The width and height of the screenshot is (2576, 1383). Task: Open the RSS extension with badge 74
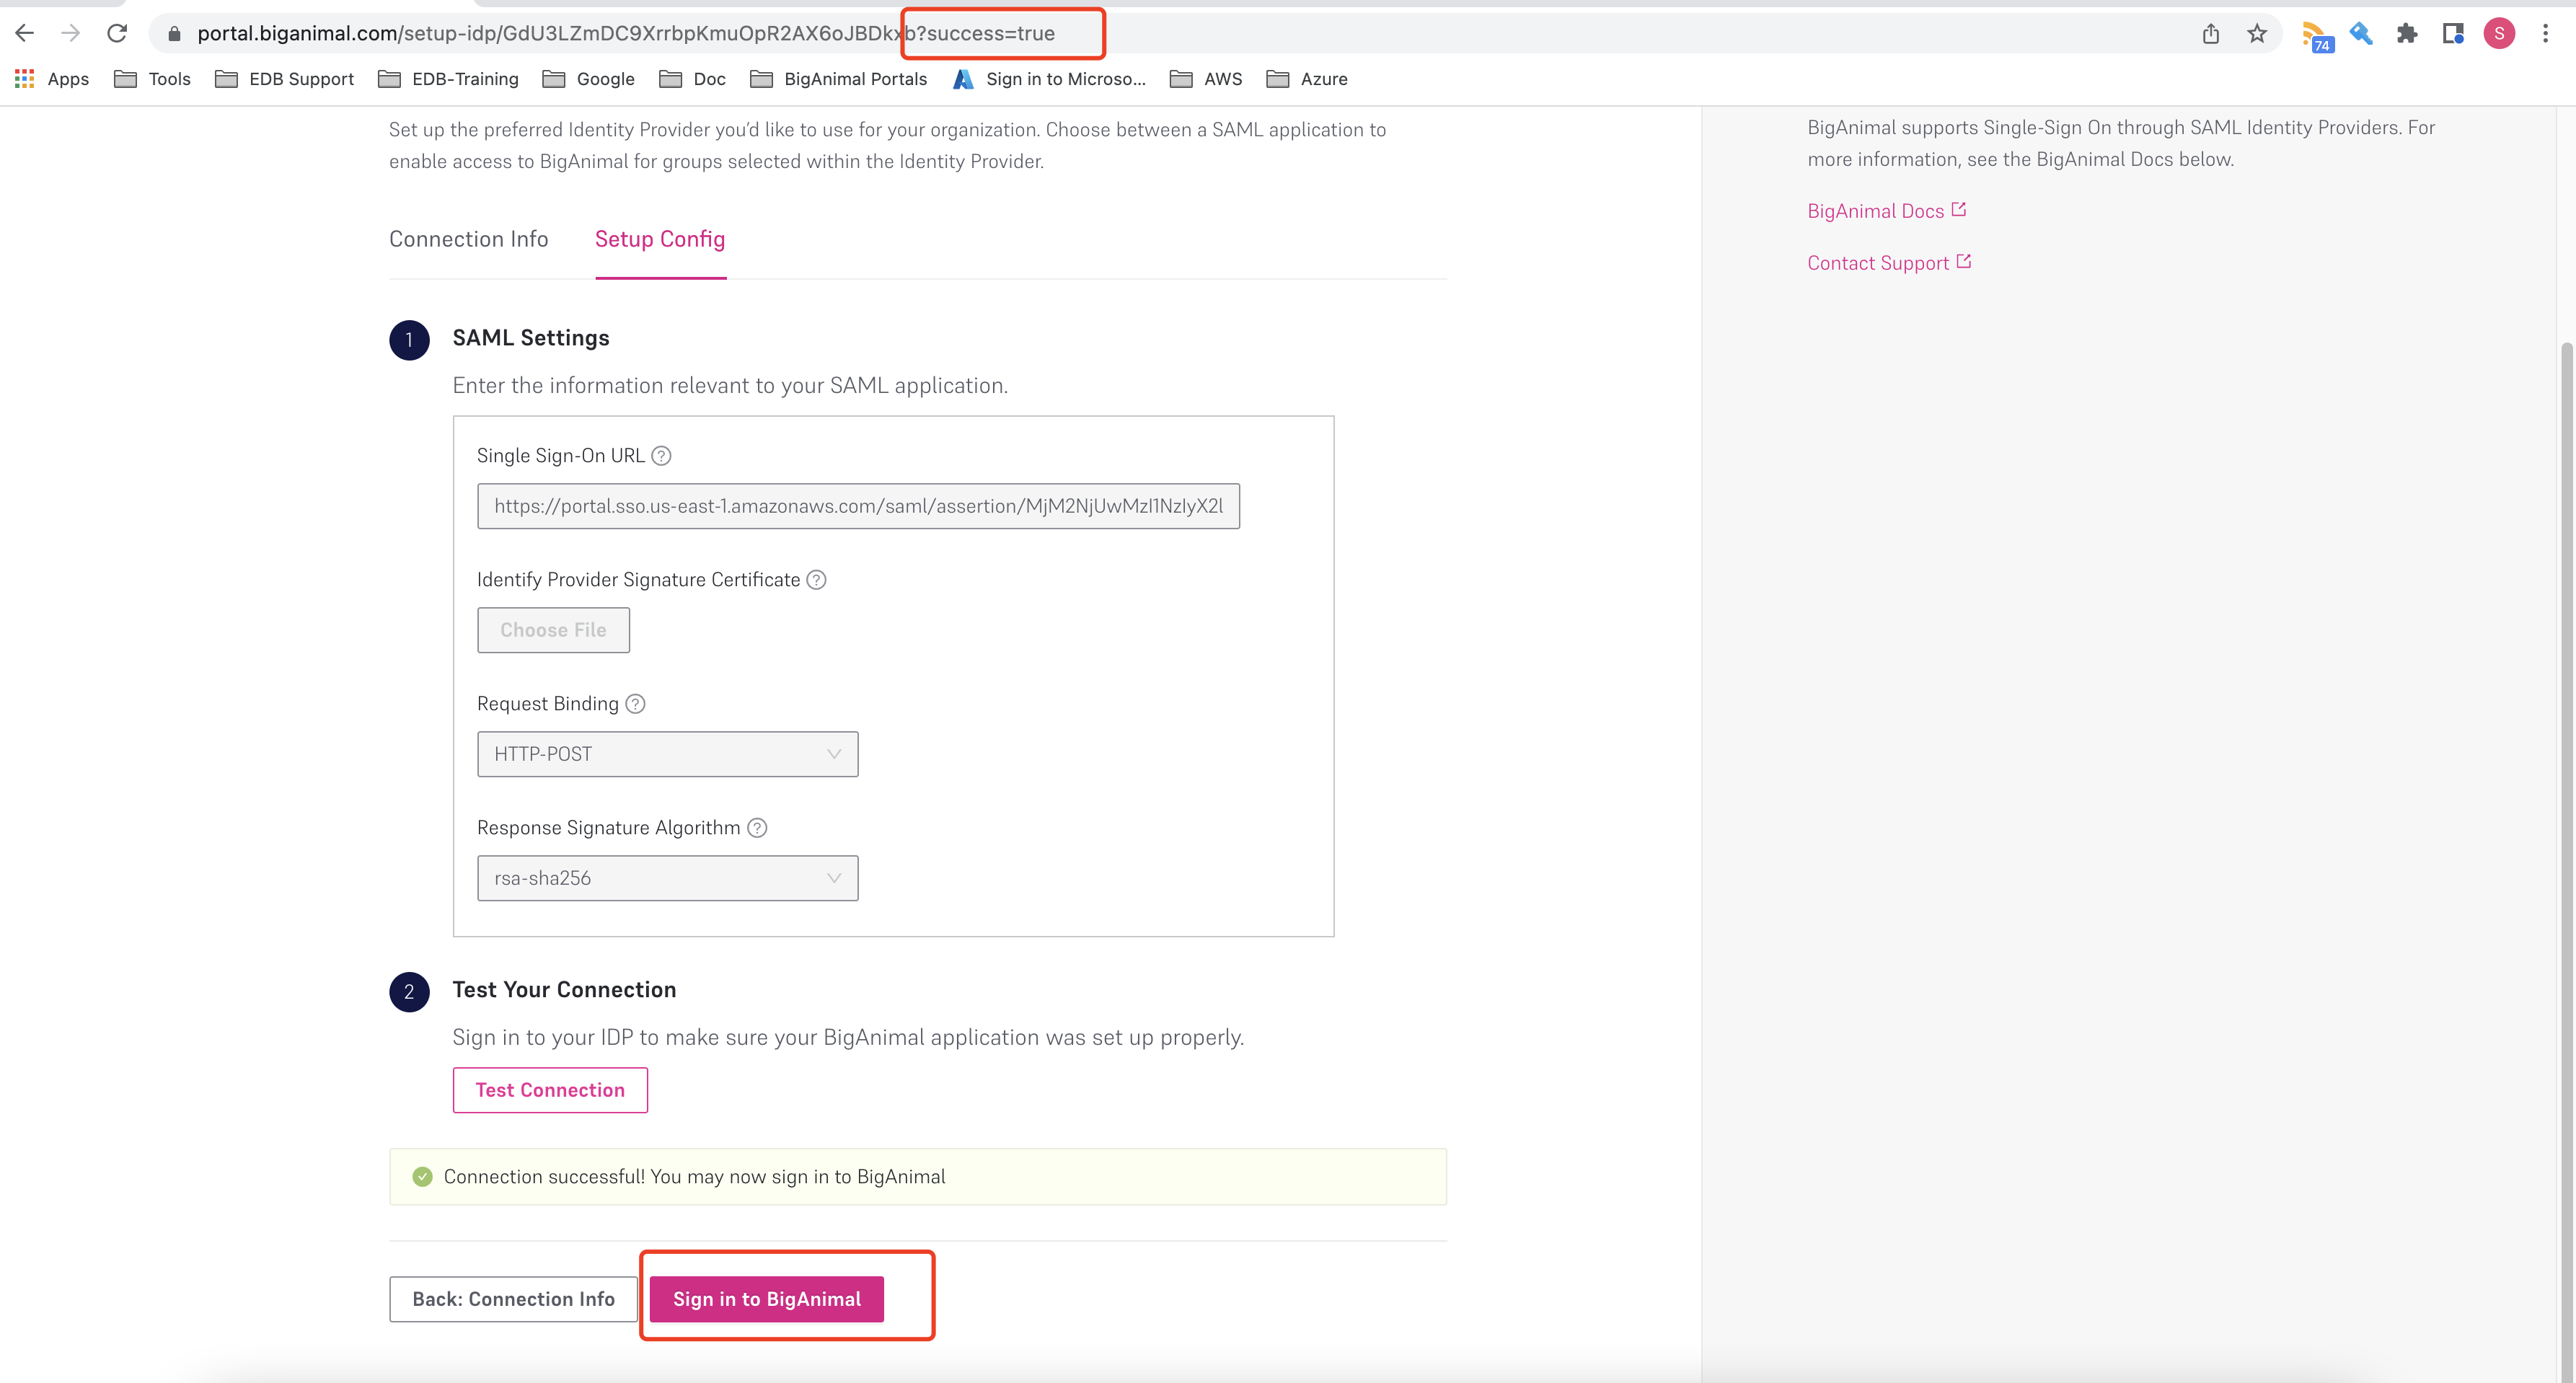tap(2318, 36)
